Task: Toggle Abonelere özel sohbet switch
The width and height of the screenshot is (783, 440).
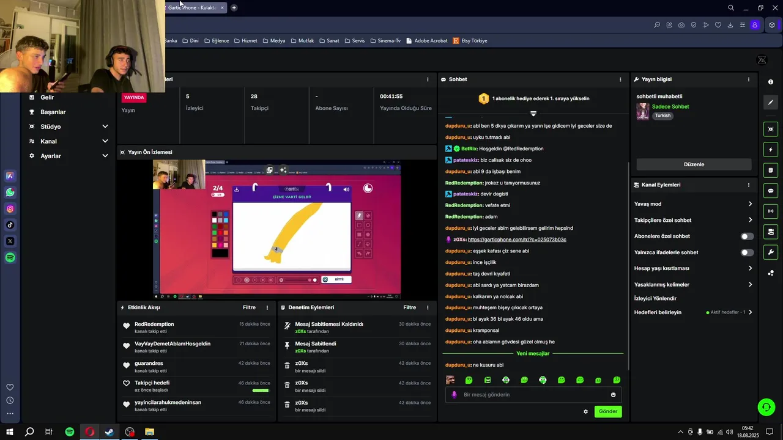Action: click(748, 237)
